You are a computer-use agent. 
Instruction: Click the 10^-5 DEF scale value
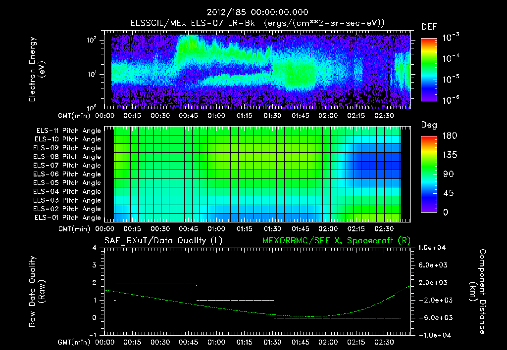(x=451, y=79)
